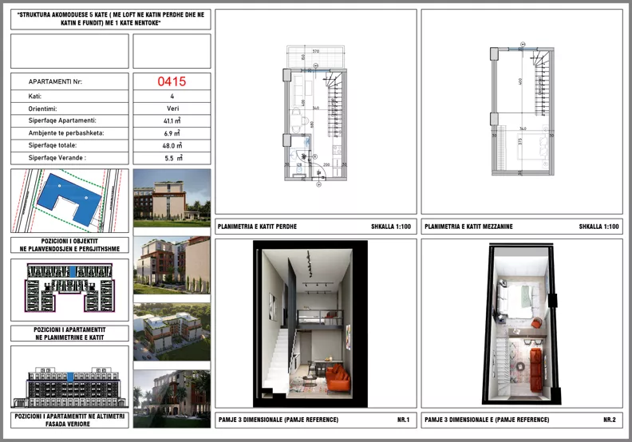The width and height of the screenshot is (632, 442).
Task: Select the 'APARTAMENTI Nr:' label cell
Action: tap(69, 81)
